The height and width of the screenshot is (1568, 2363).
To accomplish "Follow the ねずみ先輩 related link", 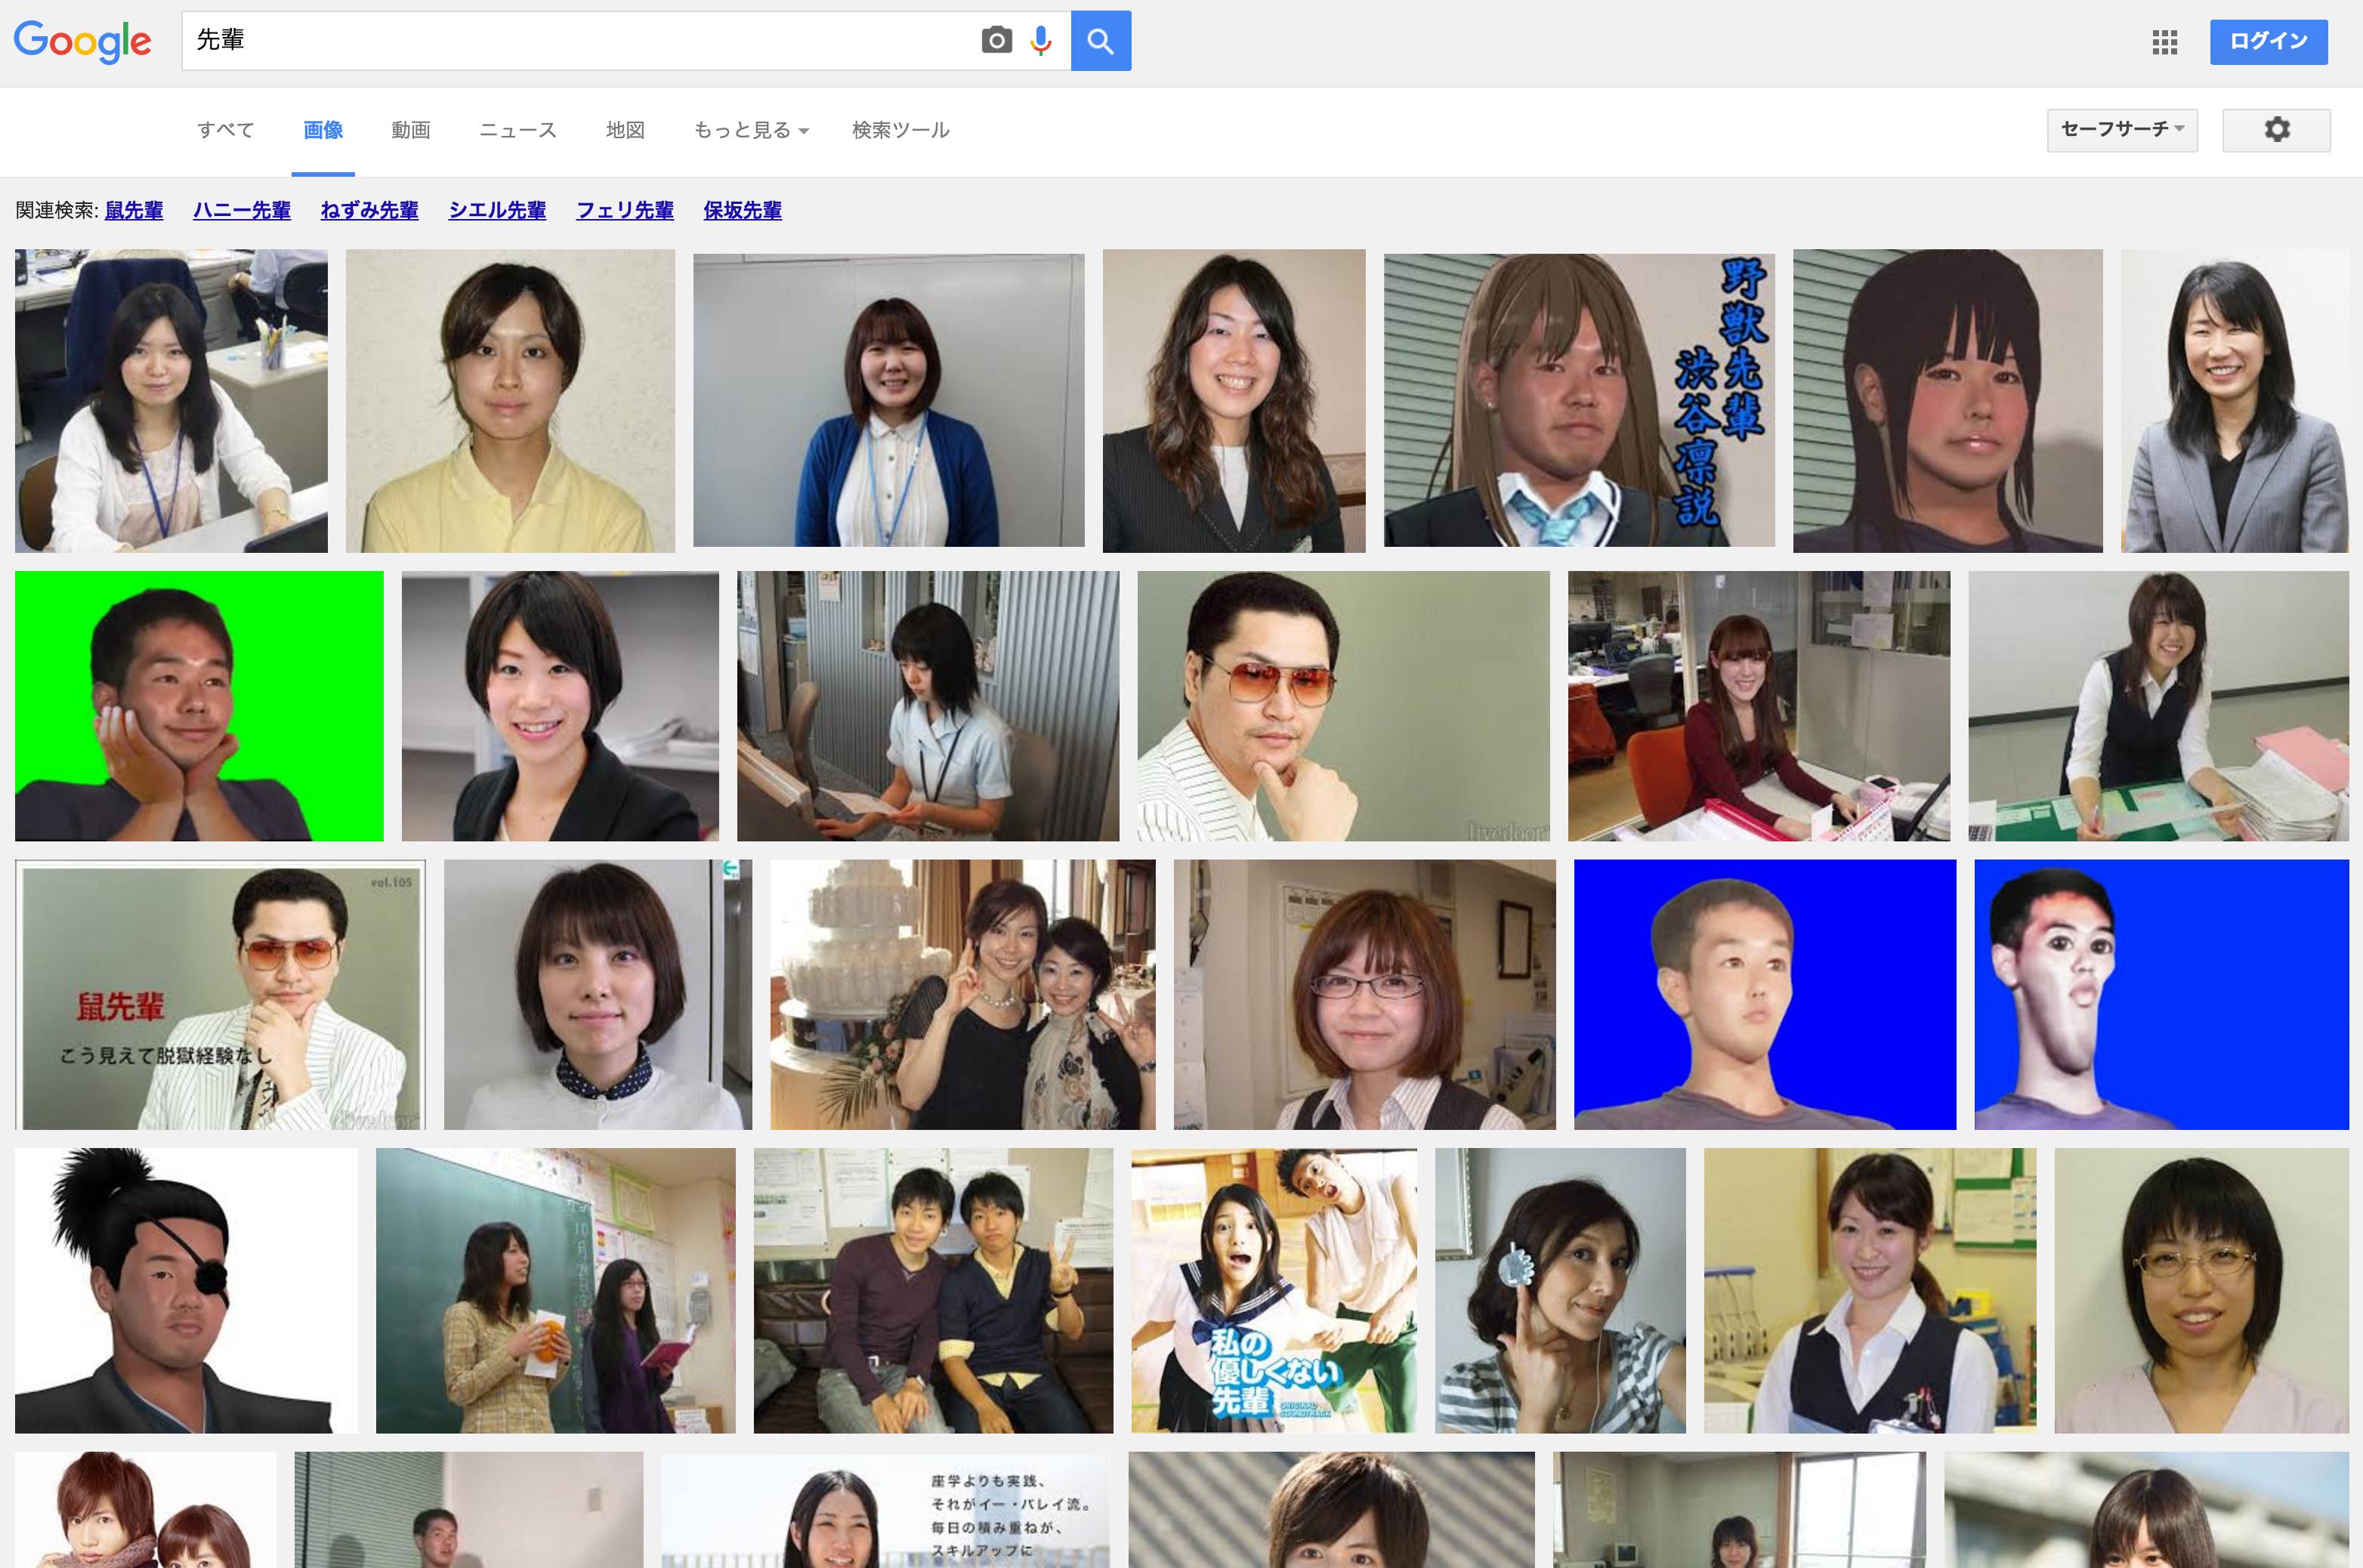I will (369, 211).
